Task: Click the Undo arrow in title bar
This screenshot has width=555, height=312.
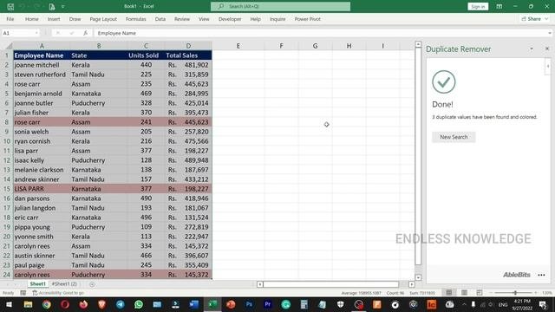Action: [22, 6]
